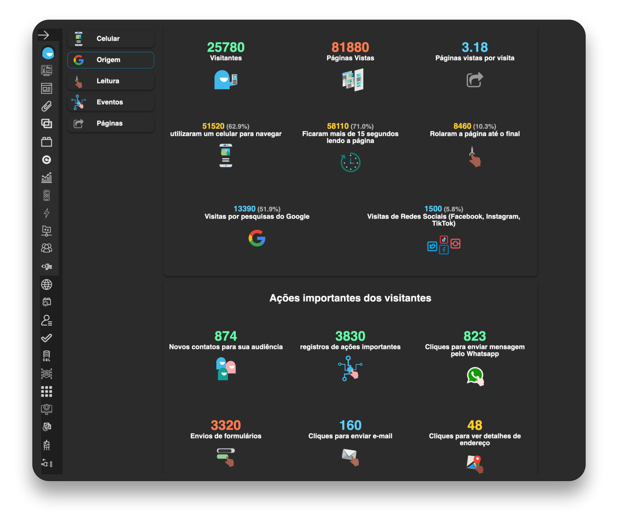Click the WhatsApp icon under 823 clicks
This screenshot has width=618, height=526.
coord(475,376)
